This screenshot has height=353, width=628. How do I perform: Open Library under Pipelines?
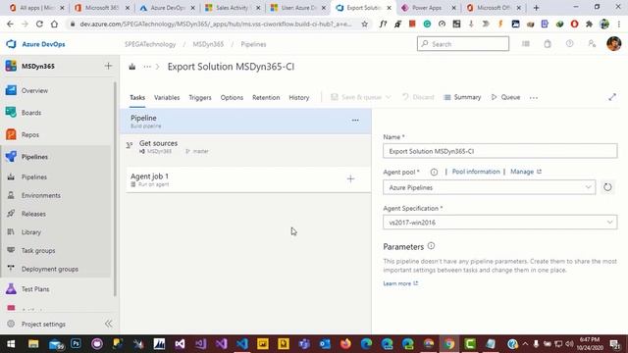[x=31, y=232]
